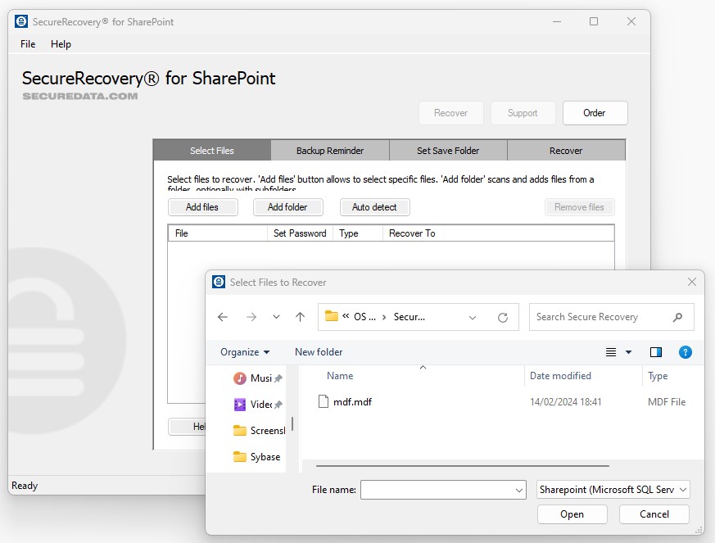
Task: Click the up-folder arrow icon
Action: click(300, 317)
